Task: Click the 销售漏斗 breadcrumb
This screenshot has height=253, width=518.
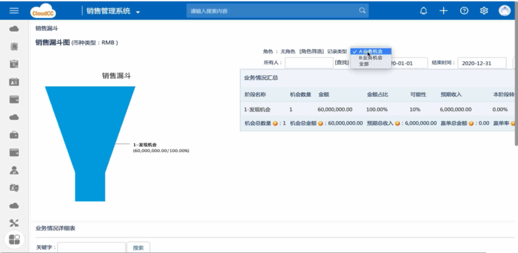Action: (47, 29)
